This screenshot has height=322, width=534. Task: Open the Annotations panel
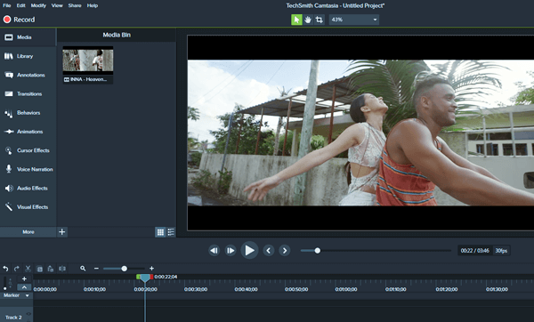28,75
